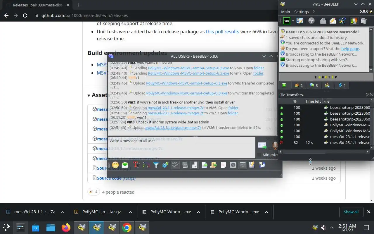Float the File Transfers panel with detach icon
Viewport: 374px width, 234px height.
tap(368, 95)
